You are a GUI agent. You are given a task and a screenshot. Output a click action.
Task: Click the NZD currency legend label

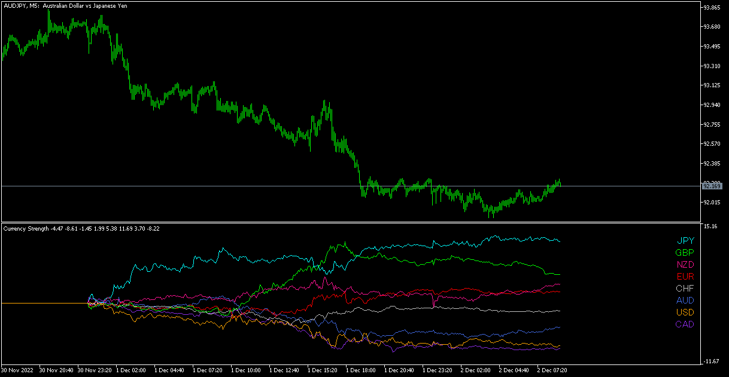(685, 265)
